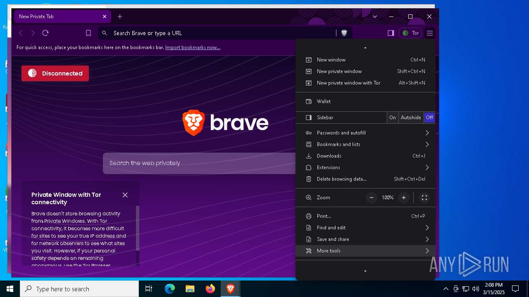Viewport: 529px width, 297px height.
Task: Click the taskbar Type here to search box
Action: [x=79, y=289]
